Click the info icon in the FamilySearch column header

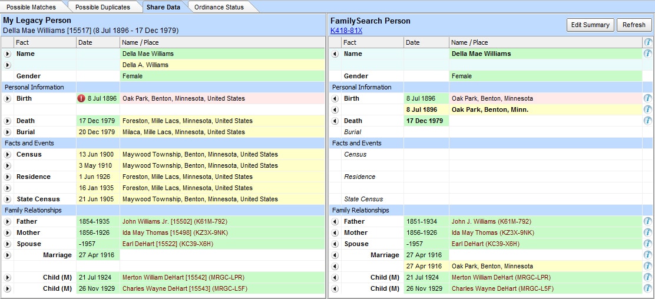(647, 42)
